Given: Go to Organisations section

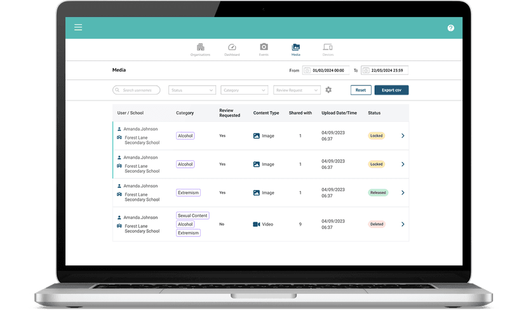Looking at the screenshot, I should point(200,50).
